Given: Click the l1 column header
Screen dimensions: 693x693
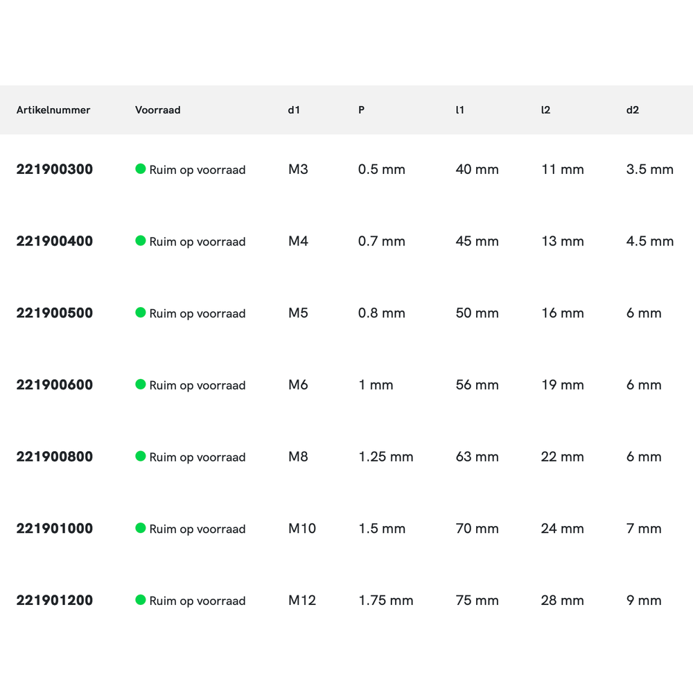Looking at the screenshot, I should click(459, 110).
